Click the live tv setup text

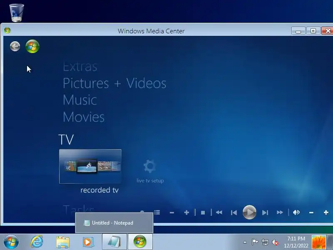point(150,181)
